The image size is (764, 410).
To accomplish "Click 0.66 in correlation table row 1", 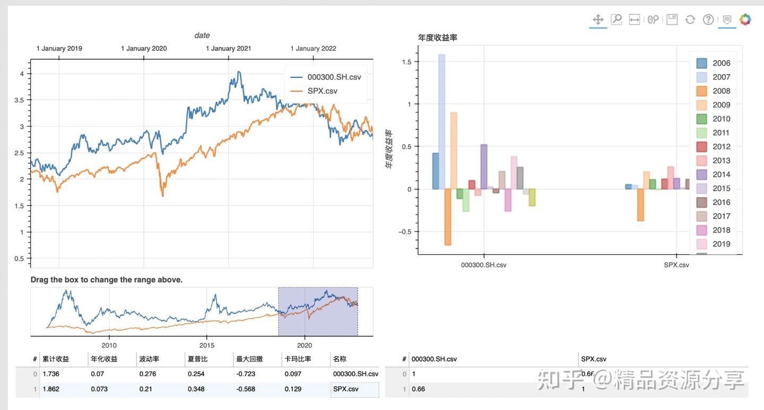I will (494, 389).
